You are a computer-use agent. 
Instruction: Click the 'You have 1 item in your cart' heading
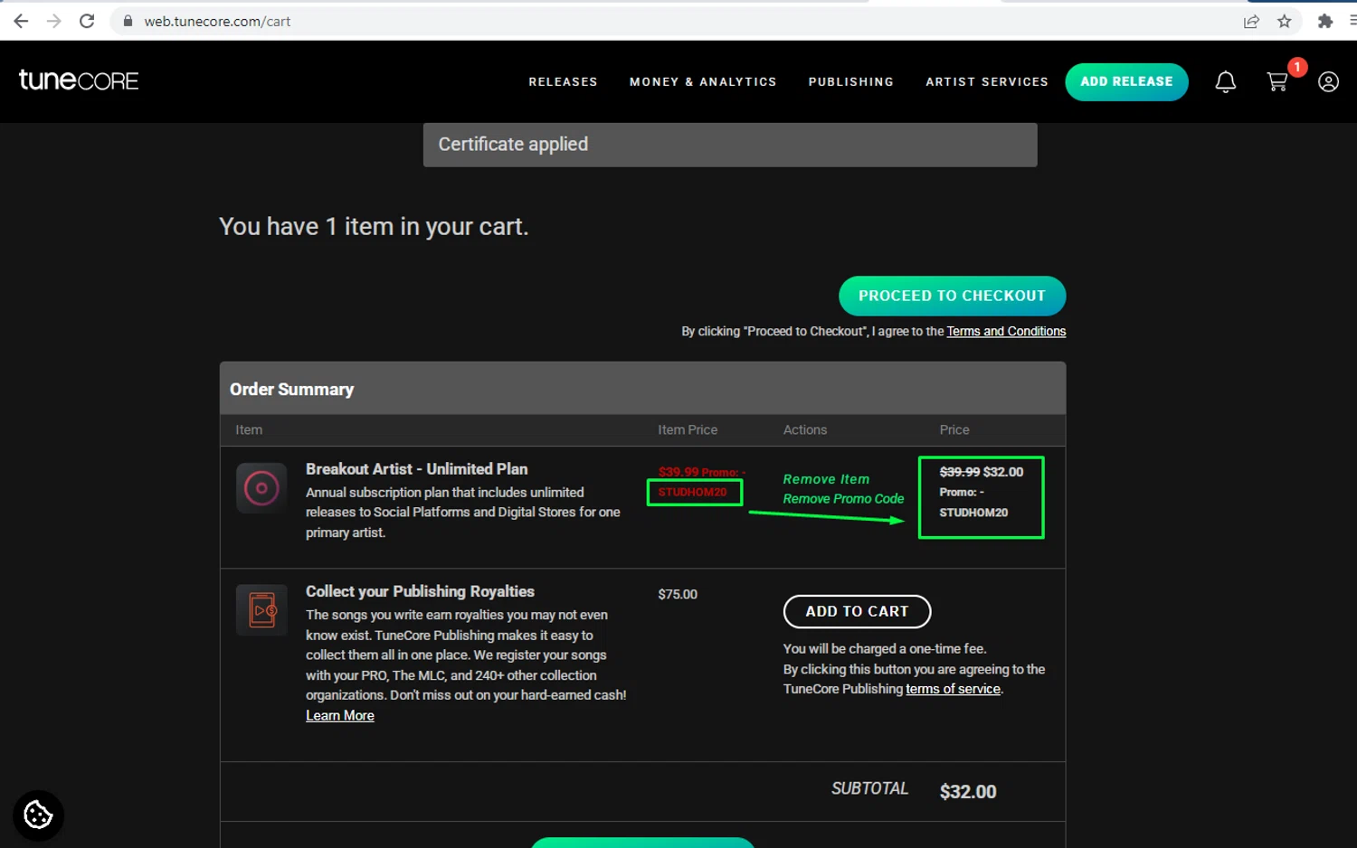(374, 226)
